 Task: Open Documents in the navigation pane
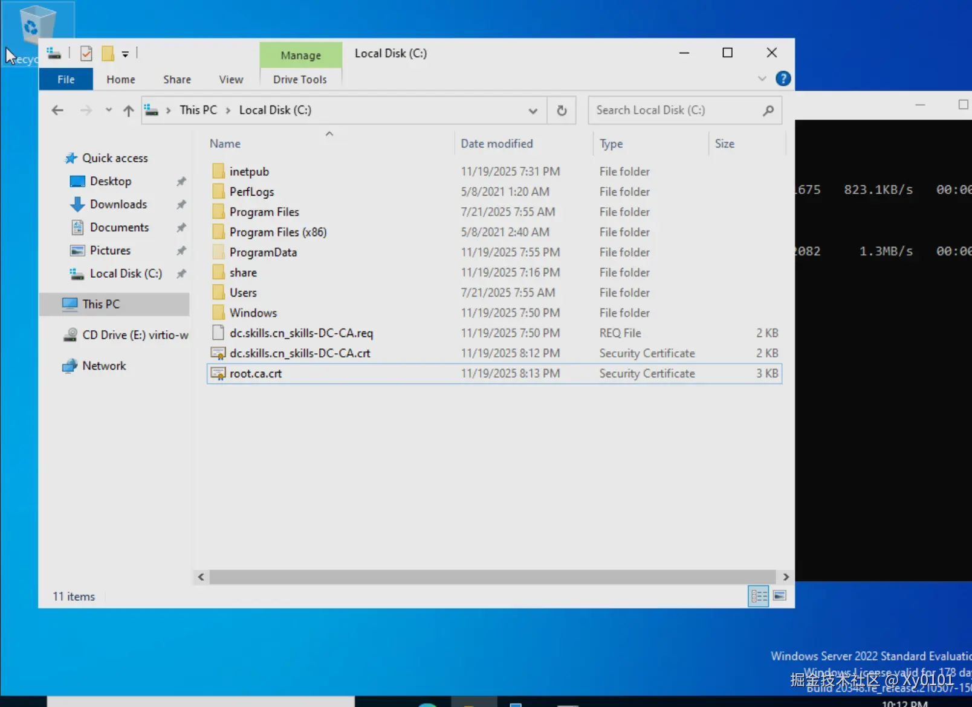pos(119,227)
